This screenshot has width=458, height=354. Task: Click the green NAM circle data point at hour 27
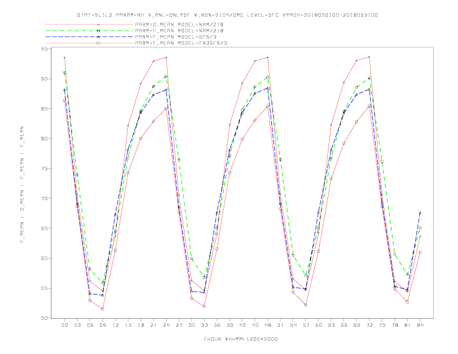179,159
